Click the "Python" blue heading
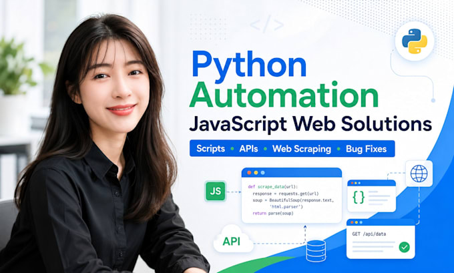Viewport: 454px width, 273px height. point(249,66)
